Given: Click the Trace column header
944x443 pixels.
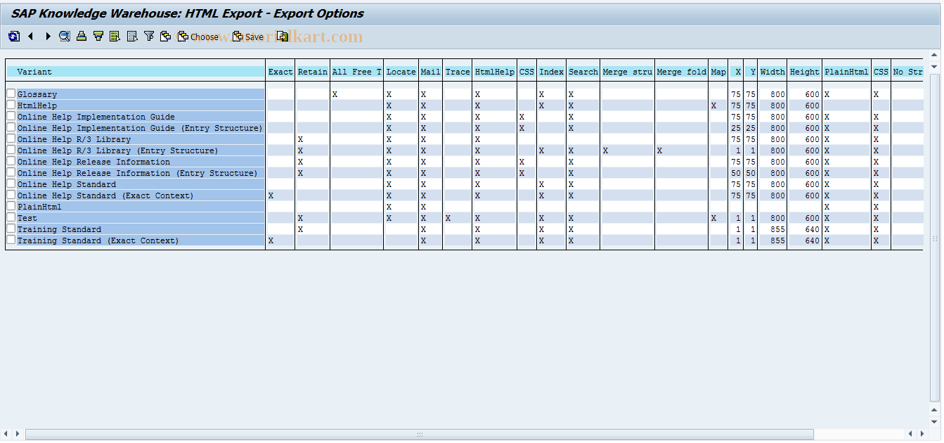Looking at the screenshot, I should tap(458, 72).
